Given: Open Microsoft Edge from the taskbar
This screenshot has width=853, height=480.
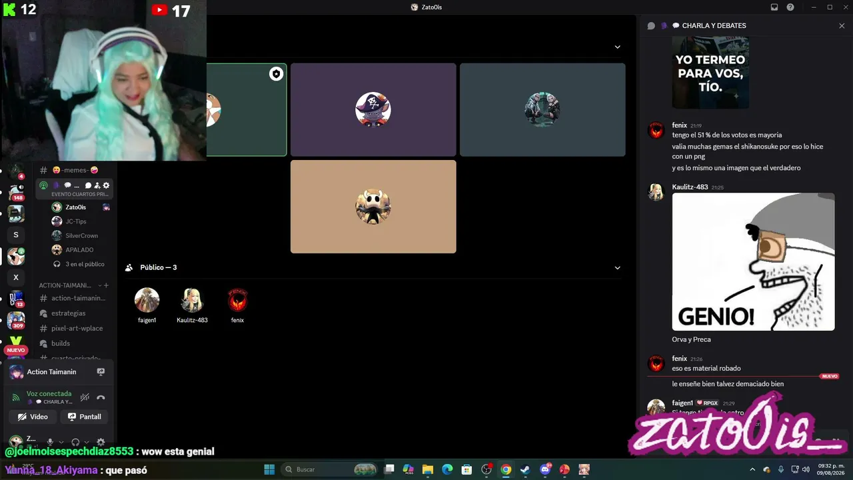Looking at the screenshot, I should coord(447,469).
